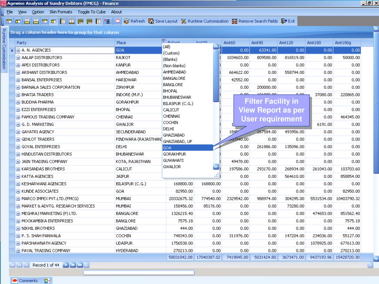This screenshot has height=284, width=379.
Task: Click the indented list icon with red flag
Action: (107, 21)
